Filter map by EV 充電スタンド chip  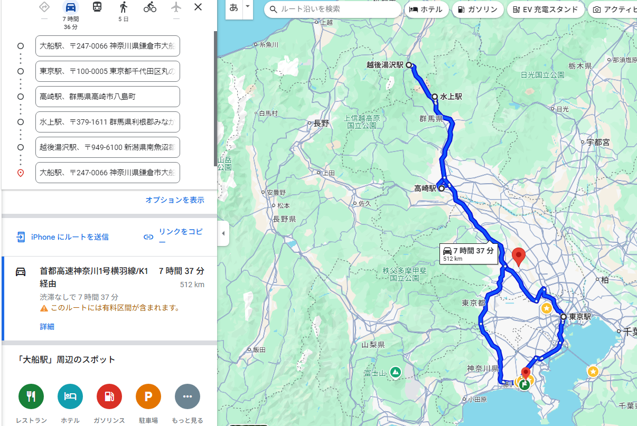(x=546, y=10)
